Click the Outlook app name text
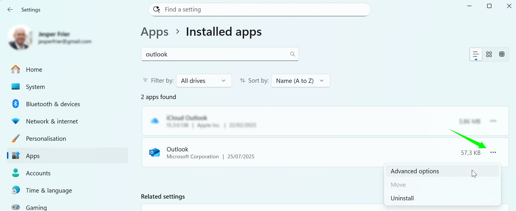Viewport: 516px width, 211px height. pos(177,149)
